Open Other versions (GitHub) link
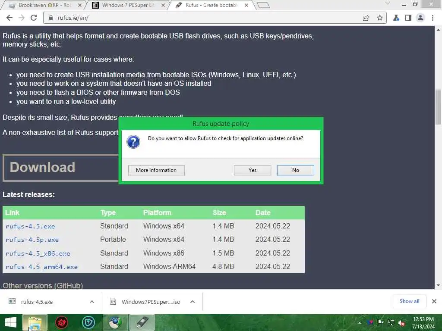 (43, 286)
